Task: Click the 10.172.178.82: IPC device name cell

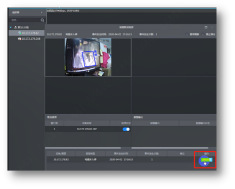Action: [x=87, y=129]
